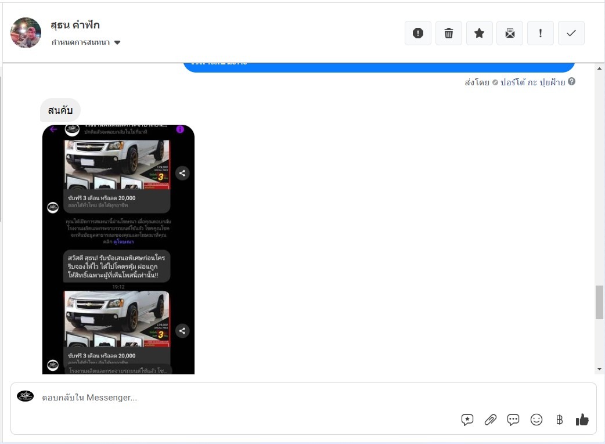Screen dimensions: 605x444
Task: Flag conversation with the exclamation mark button
Action: pos(541,33)
